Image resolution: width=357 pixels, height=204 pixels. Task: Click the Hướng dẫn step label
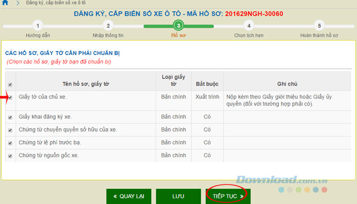click(38, 36)
